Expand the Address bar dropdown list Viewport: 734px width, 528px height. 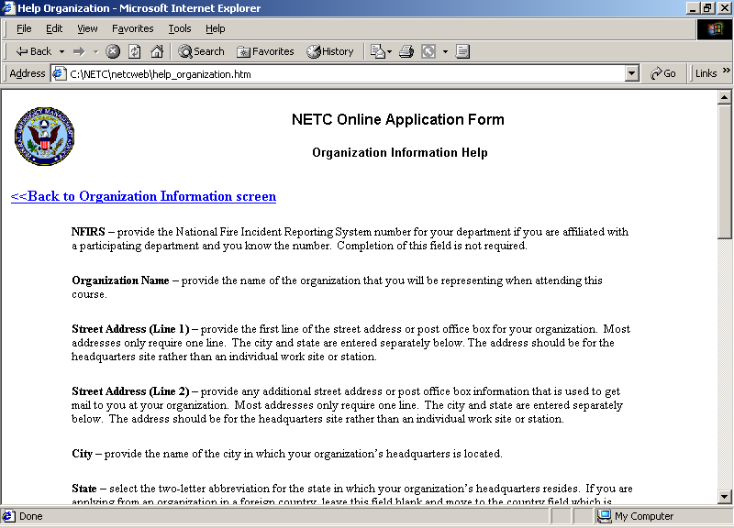point(631,74)
